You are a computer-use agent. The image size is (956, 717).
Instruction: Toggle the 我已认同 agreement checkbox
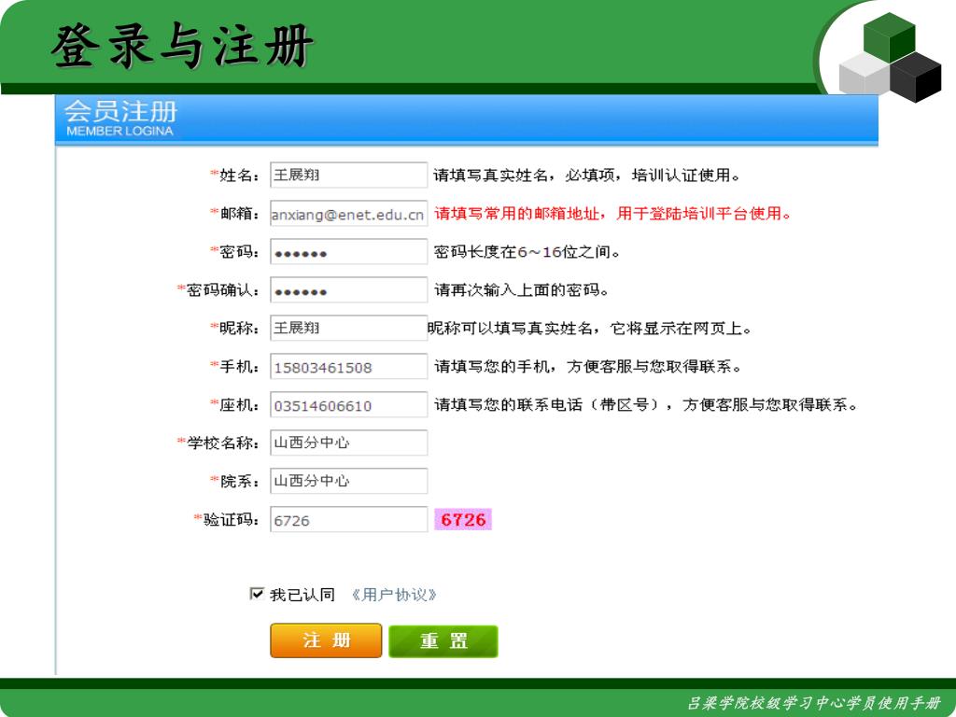(x=257, y=594)
